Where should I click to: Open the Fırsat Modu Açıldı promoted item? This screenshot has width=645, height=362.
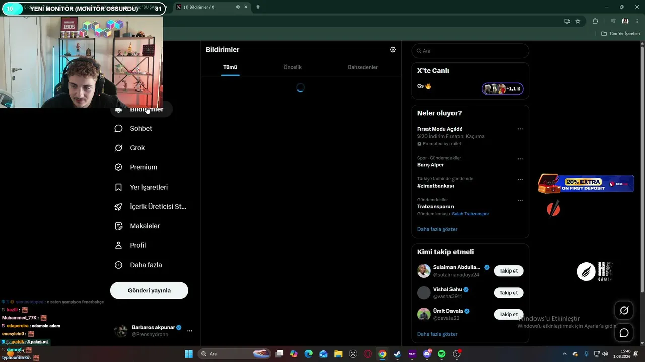click(439, 129)
